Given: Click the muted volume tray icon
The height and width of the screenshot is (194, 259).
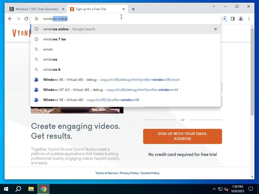Looking at the screenshot, I should tap(226, 189).
